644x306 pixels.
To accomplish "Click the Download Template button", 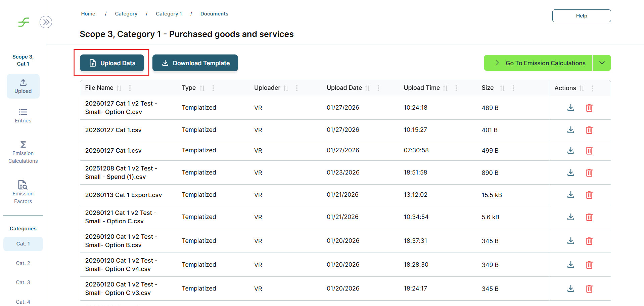I will pos(195,63).
